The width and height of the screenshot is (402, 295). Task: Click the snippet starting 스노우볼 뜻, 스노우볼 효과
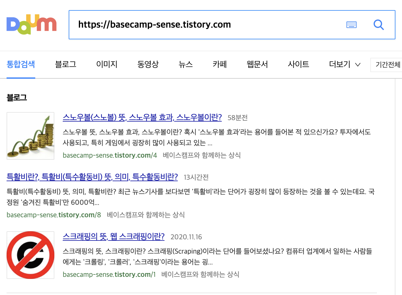click(x=217, y=137)
